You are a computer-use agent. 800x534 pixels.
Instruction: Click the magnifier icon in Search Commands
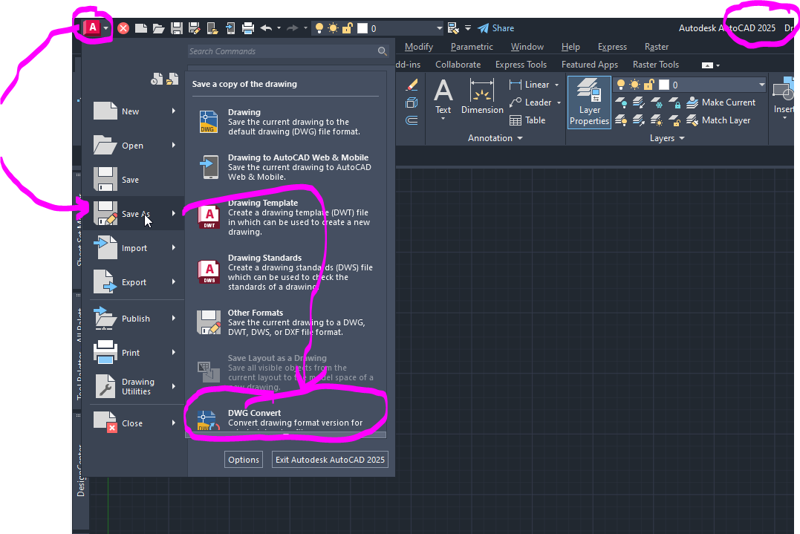tap(382, 51)
